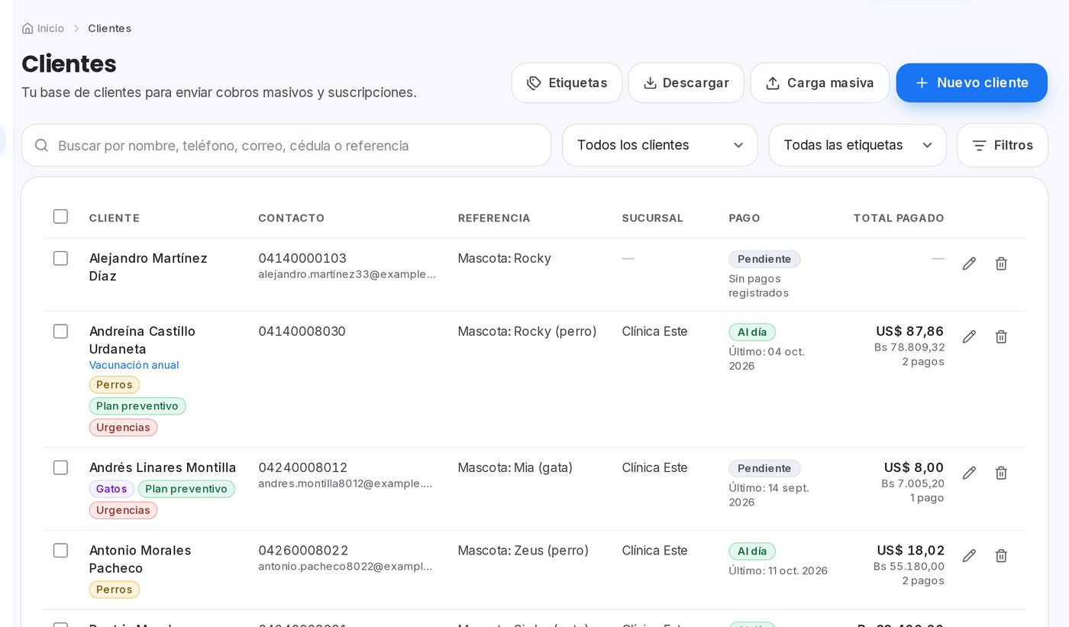
Task: Select all clients header checkbox
Action: [60, 216]
